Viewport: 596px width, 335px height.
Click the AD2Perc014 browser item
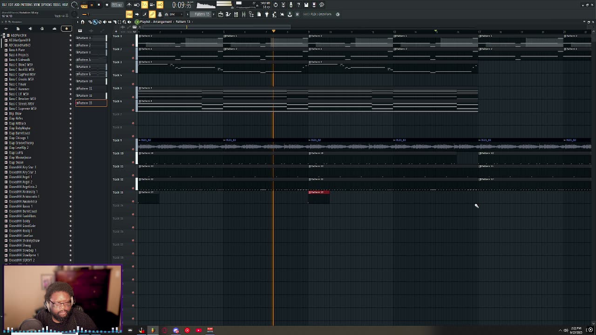19,35
